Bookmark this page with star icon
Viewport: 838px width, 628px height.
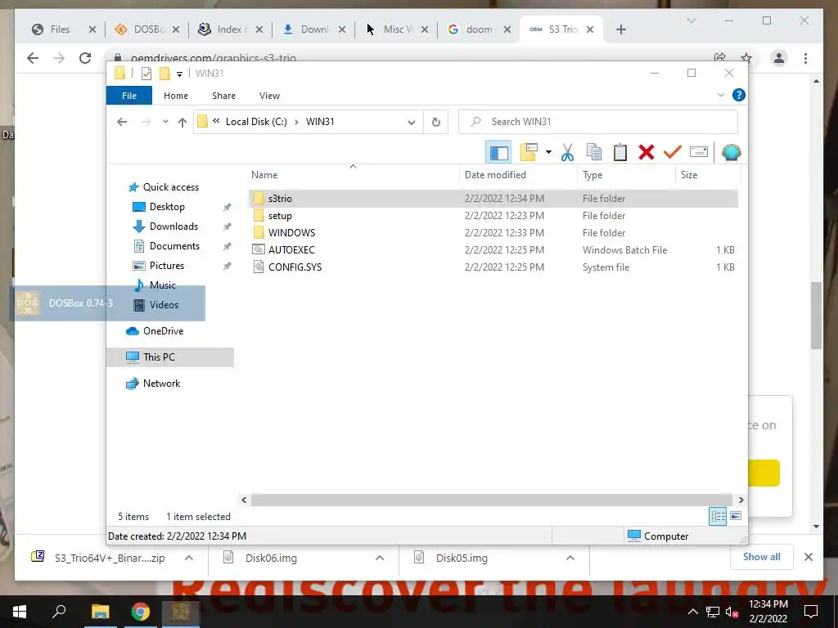(x=746, y=58)
